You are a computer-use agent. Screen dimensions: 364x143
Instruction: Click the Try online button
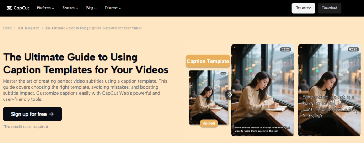tap(303, 8)
